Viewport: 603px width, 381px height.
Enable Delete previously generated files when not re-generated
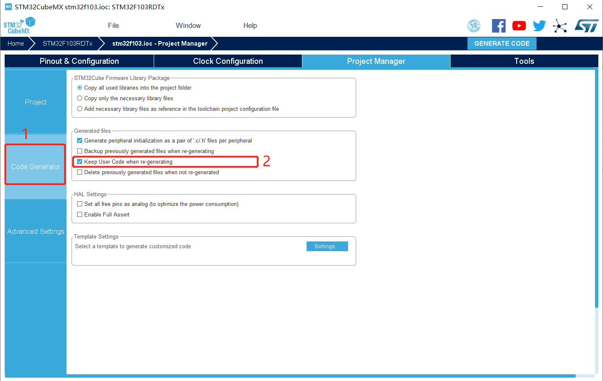coord(80,172)
